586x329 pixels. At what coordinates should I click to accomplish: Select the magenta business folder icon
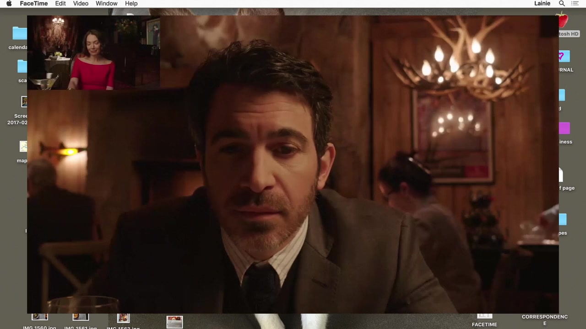[x=564, y=128]
